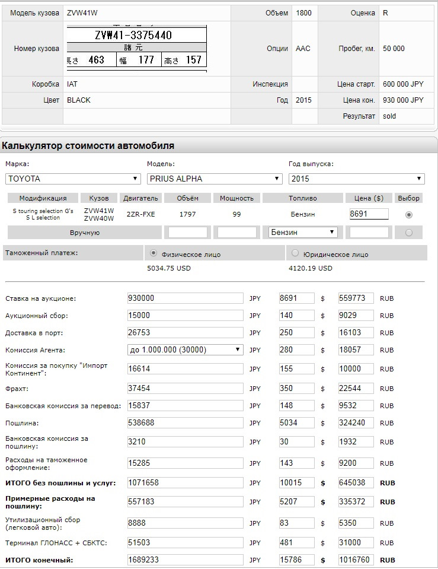Click the body model value ZVW41W in the top table

click(x=82, y=13)
